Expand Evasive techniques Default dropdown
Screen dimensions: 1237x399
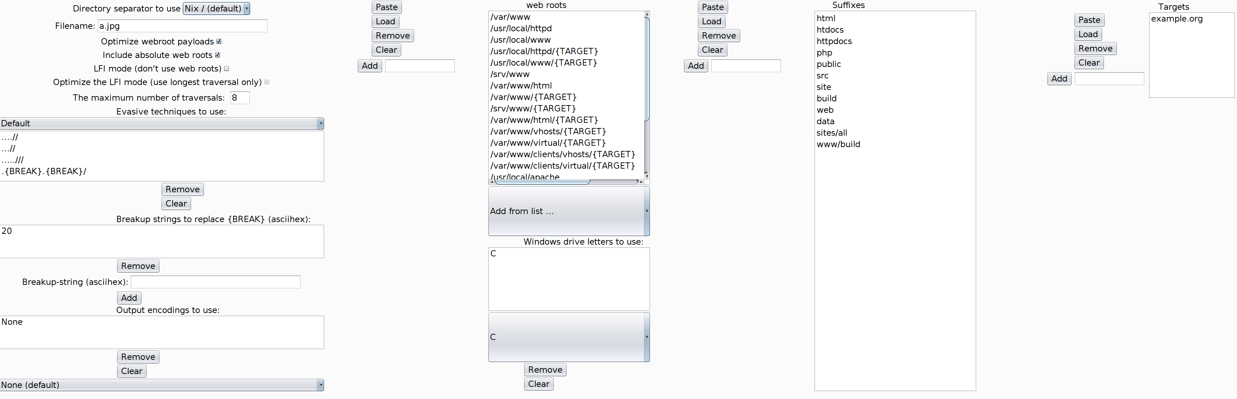(x=162, y=124)
